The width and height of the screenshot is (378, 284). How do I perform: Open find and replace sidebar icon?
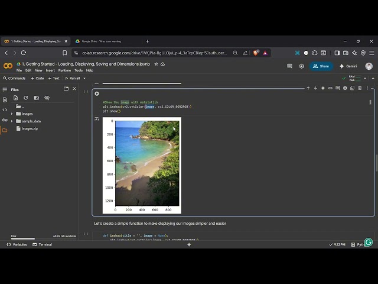point(5,100)
